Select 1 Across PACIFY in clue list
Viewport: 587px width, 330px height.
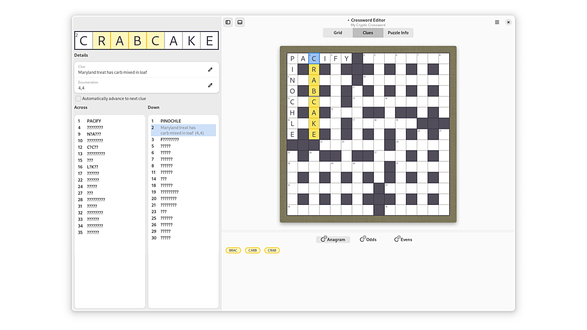[94, 121]
